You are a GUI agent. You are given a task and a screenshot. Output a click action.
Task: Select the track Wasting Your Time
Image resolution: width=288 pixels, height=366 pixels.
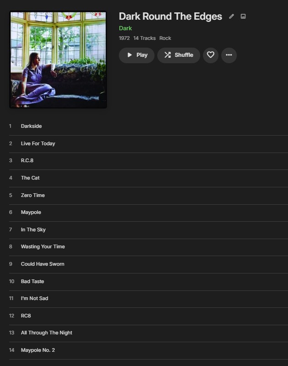coord(149,247)
